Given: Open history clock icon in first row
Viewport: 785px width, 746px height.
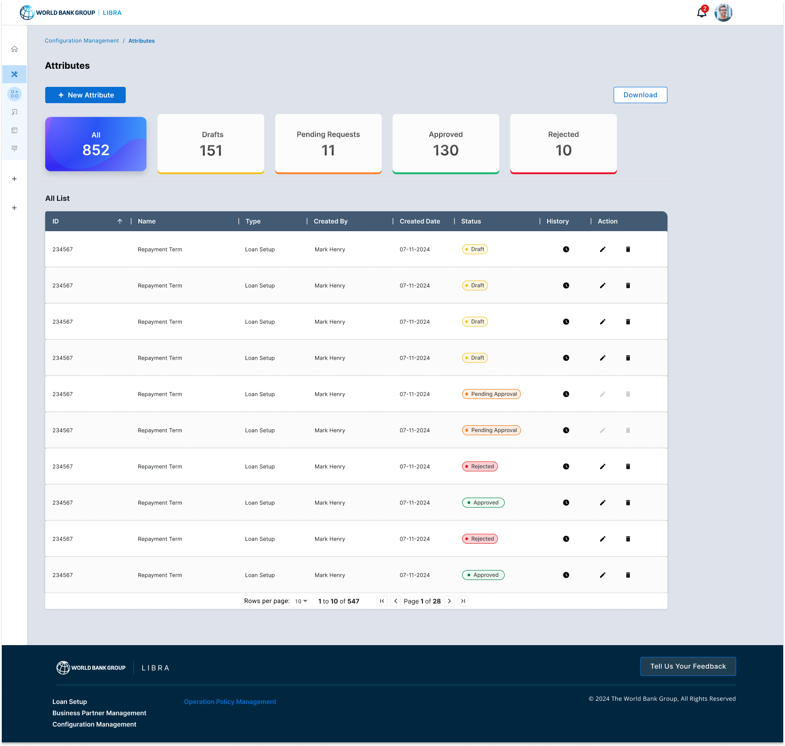Looking at the screenshot, I should pyautogui.click(x=566, y=249).
